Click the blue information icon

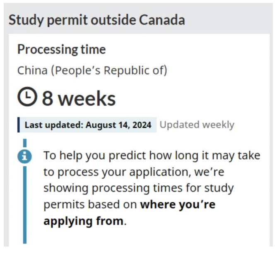24,156
